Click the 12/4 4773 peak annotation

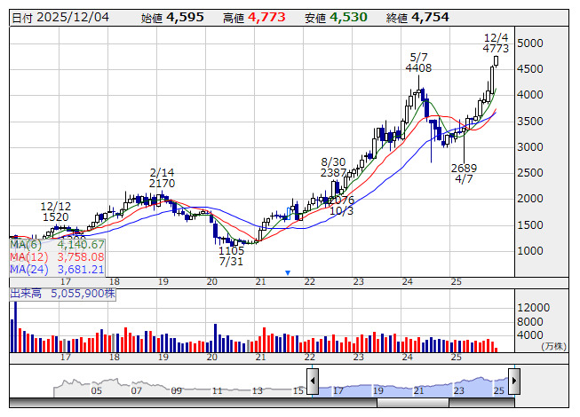tap(496, 43)
